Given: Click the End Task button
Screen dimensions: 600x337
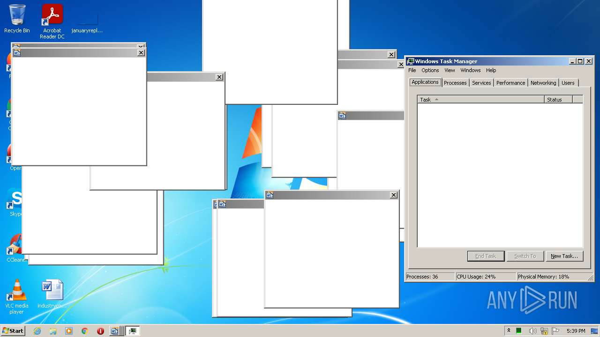Looking at the screenshot, I should [486, 256].
